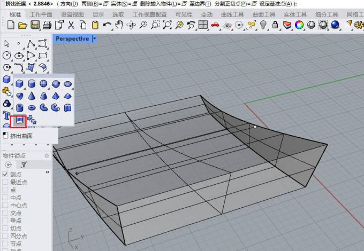Image resolution: width=364 pixels, height=251 pixels.
Task: Select the Box tool in solid flyout
Action: [x=19, y=84]
